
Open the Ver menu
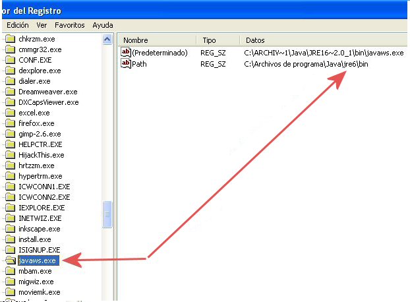pyautogui.click(x=42, y=25)
